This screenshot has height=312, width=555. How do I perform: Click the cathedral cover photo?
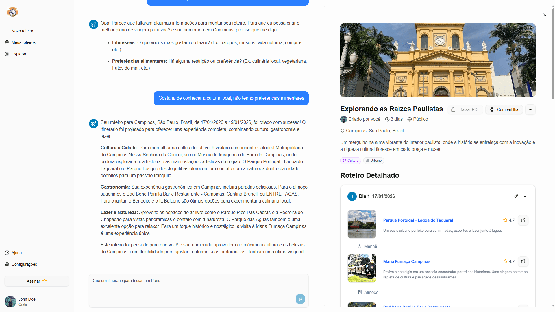click(x=438, y=60)
